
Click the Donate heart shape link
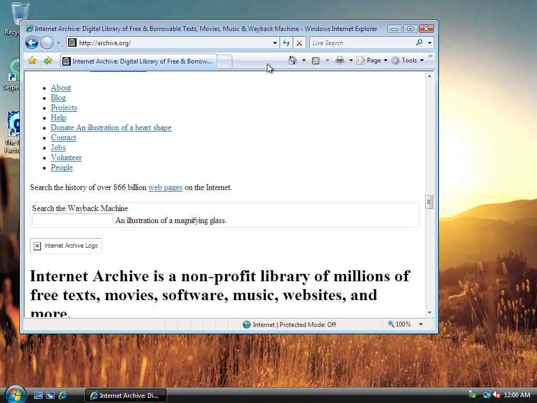coord(111,128)
